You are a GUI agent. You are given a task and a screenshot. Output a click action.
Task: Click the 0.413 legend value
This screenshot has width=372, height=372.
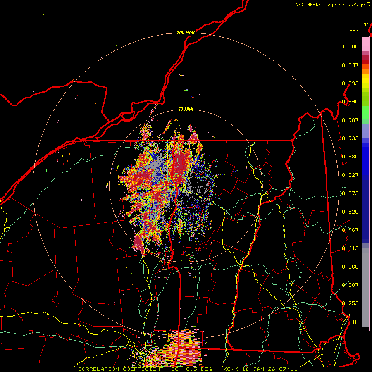click(350, 248)
